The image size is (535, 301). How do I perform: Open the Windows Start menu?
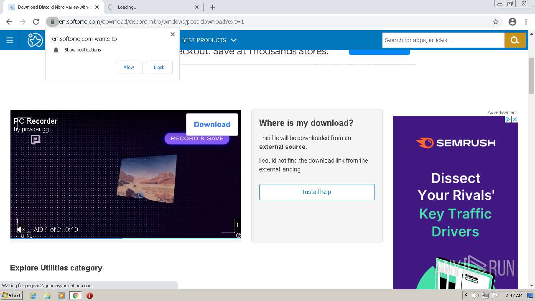(12, 296)
